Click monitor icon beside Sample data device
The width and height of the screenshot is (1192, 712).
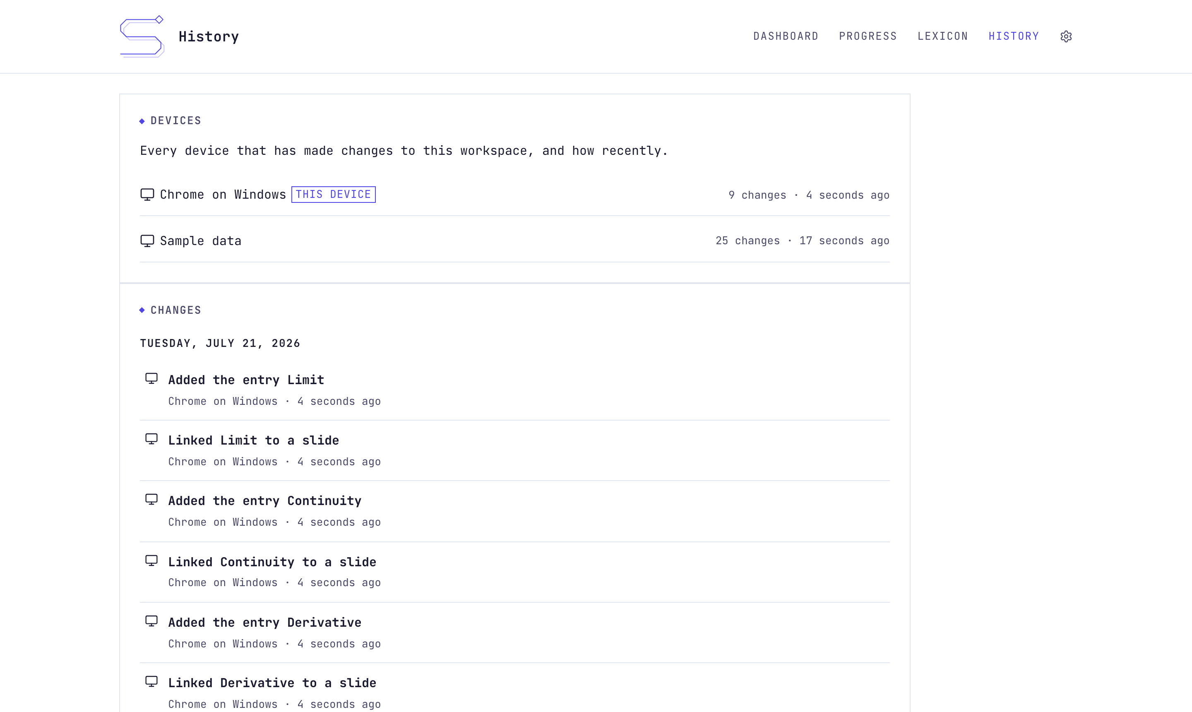tap(147, 241)
